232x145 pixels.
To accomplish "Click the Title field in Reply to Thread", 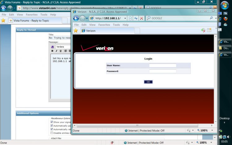I will coord(60,38).
